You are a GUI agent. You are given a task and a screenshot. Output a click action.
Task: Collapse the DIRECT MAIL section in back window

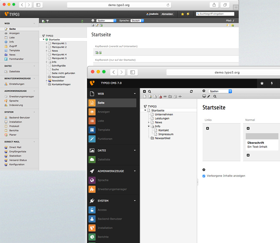click(x=34, y=142)
